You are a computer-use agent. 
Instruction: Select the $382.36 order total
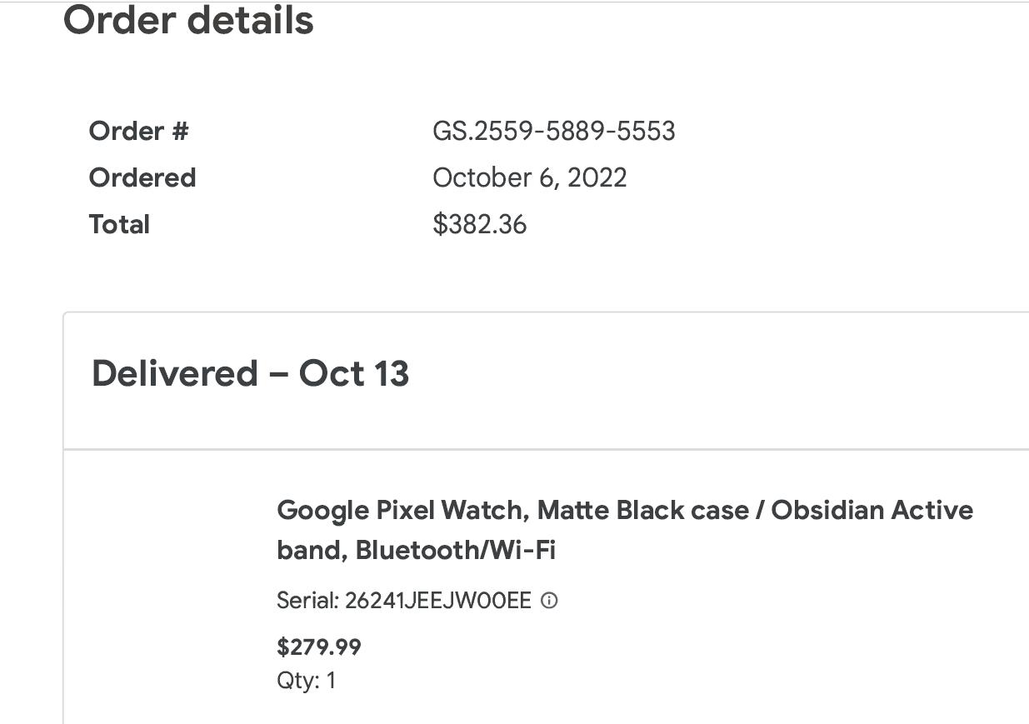point(479,224)
